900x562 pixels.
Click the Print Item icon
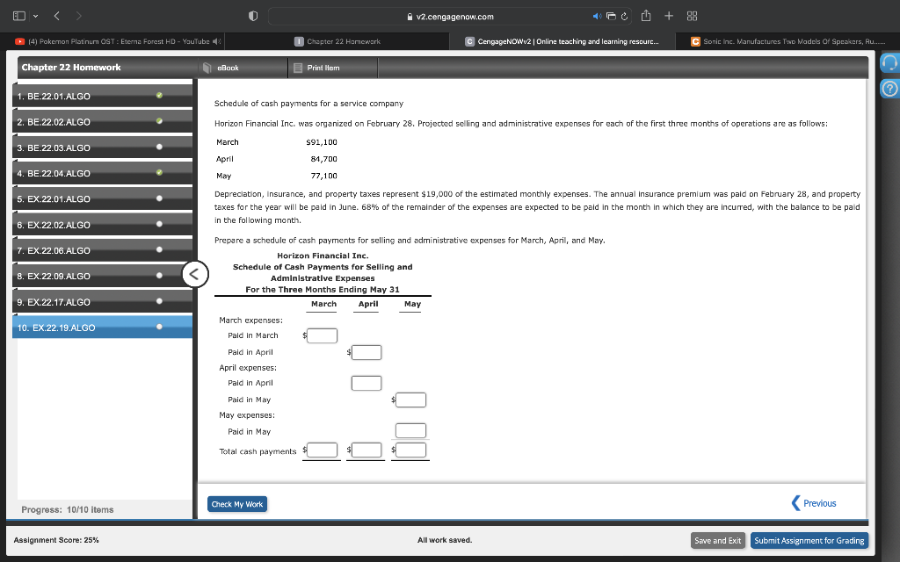(298, 68)
